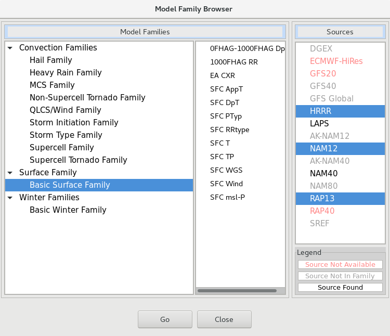Deselect the HRRR source
The height and width of the screenshot is (336, 390).
pos(340,111)
